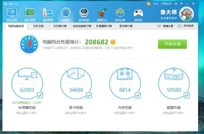Click the green 开始评测 button
Viewport: 204px width, 134px height.
172,44
